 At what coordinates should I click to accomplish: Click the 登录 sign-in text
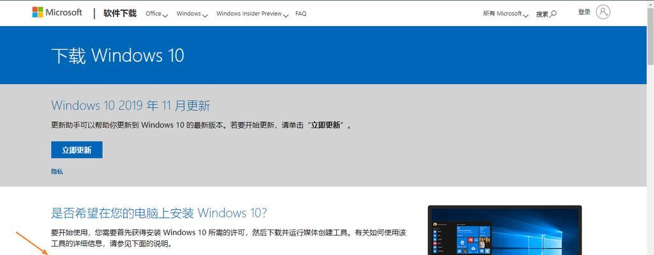pos(584,12)
